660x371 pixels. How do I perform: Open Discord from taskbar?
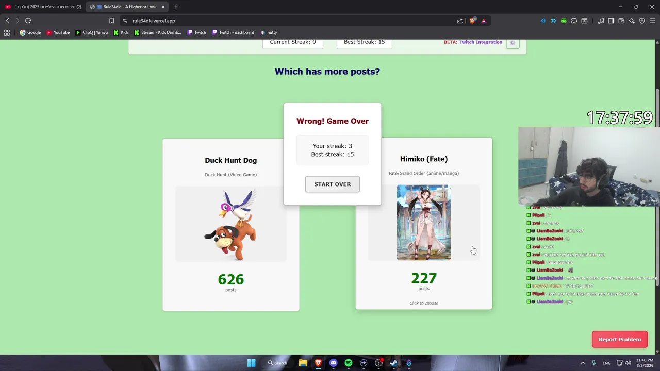tap(333, 363)
